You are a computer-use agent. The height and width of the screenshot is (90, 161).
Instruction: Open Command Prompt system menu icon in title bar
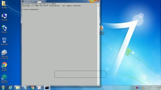23,1
